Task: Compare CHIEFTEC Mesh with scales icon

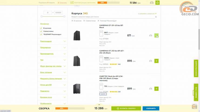Action: [x=151, y=89]
